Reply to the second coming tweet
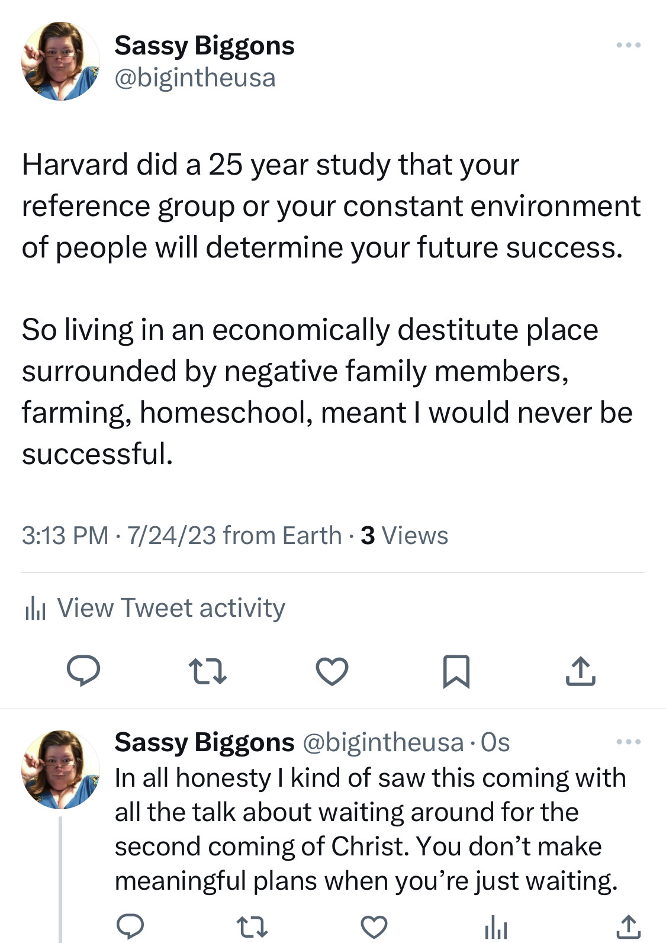The image size is (666, 943). tap(130, 926)
